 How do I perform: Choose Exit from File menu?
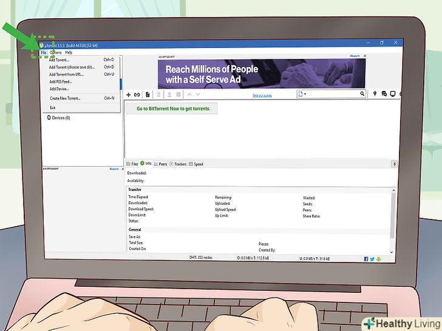[81, 108]
